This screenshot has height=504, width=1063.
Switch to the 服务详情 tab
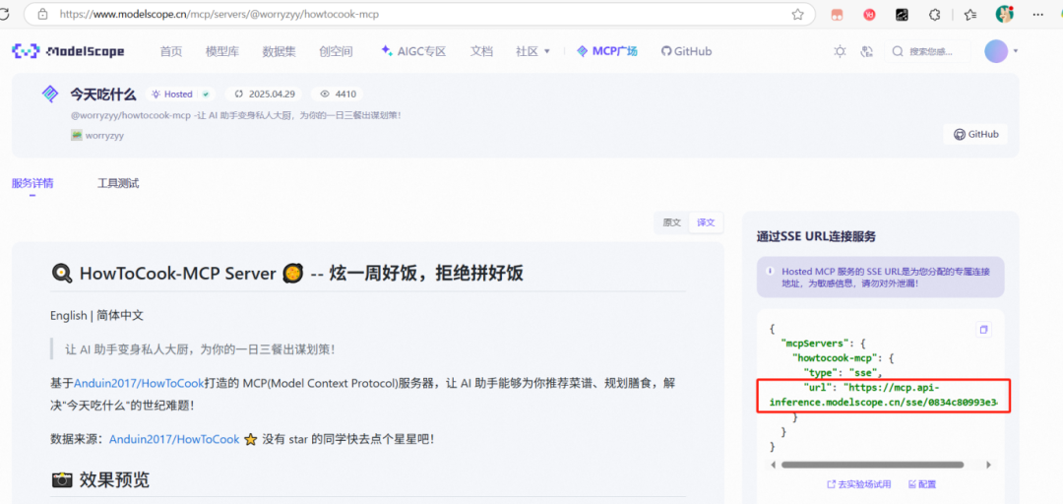tap(31, 183)
